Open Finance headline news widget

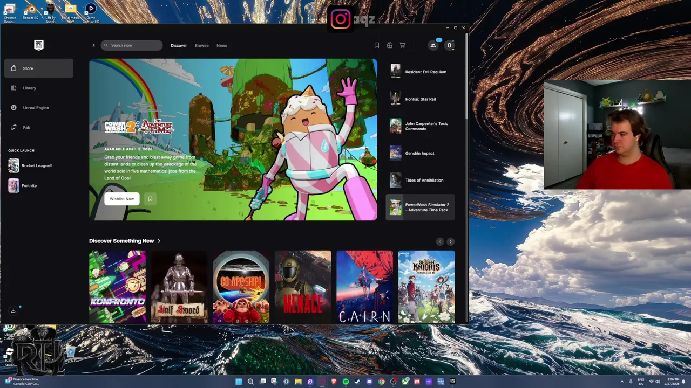click(22, 382)
